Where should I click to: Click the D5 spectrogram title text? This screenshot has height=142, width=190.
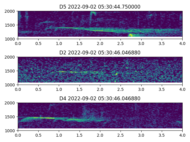coord(100,7)
